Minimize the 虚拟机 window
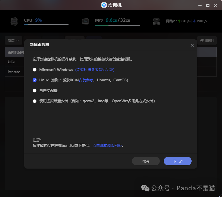222x197 pixels. click(x=200, y=5)
